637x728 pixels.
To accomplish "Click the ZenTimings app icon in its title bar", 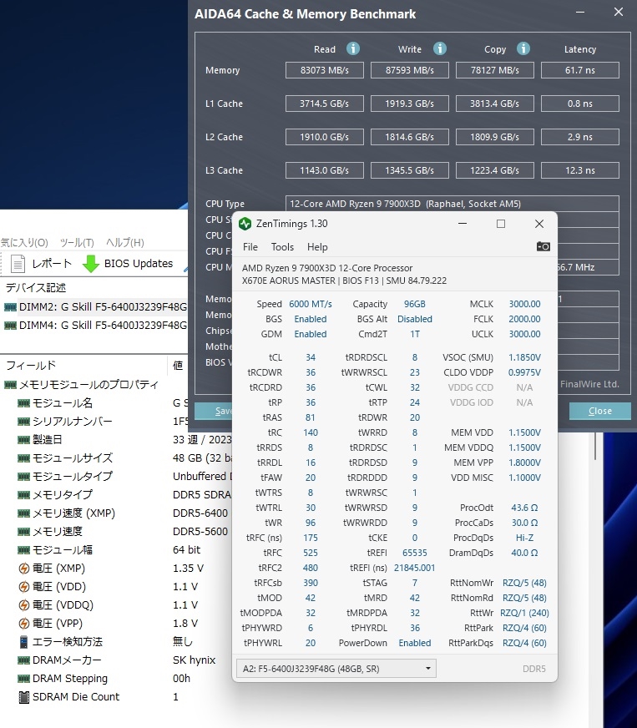I will point(245,224).
